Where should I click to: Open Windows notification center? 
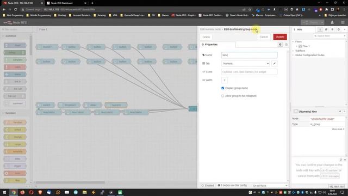click(x=342, y=192)
